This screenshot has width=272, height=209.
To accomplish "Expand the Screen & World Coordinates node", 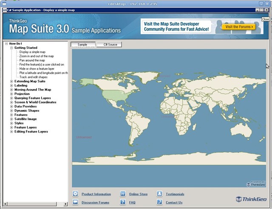I will point(11,102).
